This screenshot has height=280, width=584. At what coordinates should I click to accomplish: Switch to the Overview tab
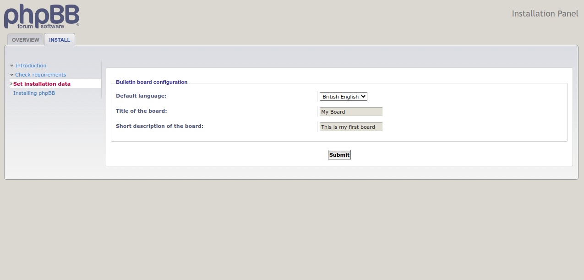(x=26, y=40)
